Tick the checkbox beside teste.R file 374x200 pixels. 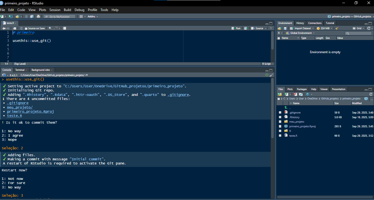point(280,136)
